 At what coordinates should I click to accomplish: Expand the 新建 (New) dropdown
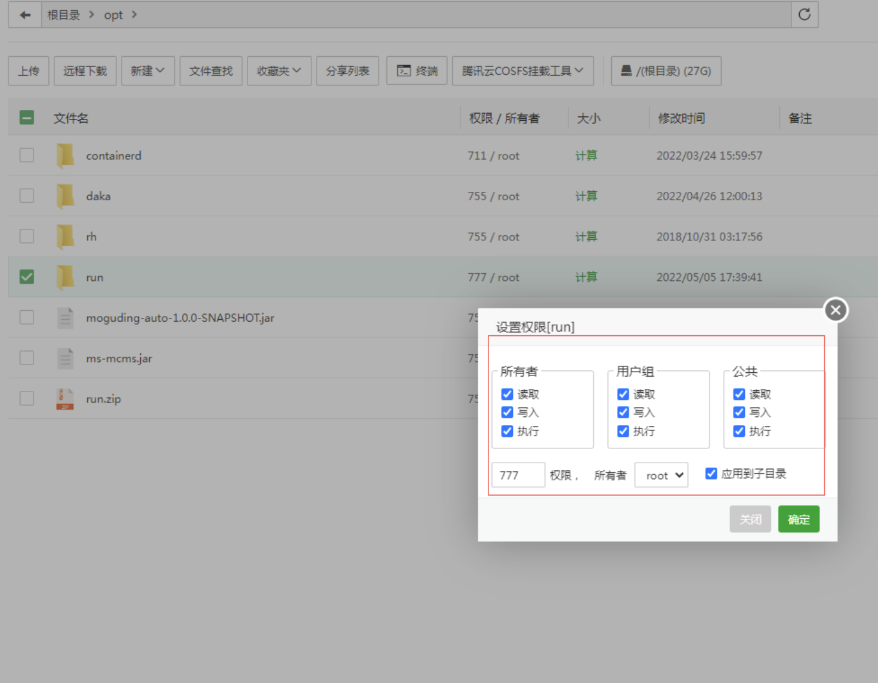147,71
